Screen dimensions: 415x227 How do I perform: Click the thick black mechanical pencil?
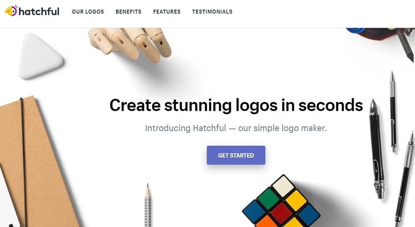click(377, 149)
